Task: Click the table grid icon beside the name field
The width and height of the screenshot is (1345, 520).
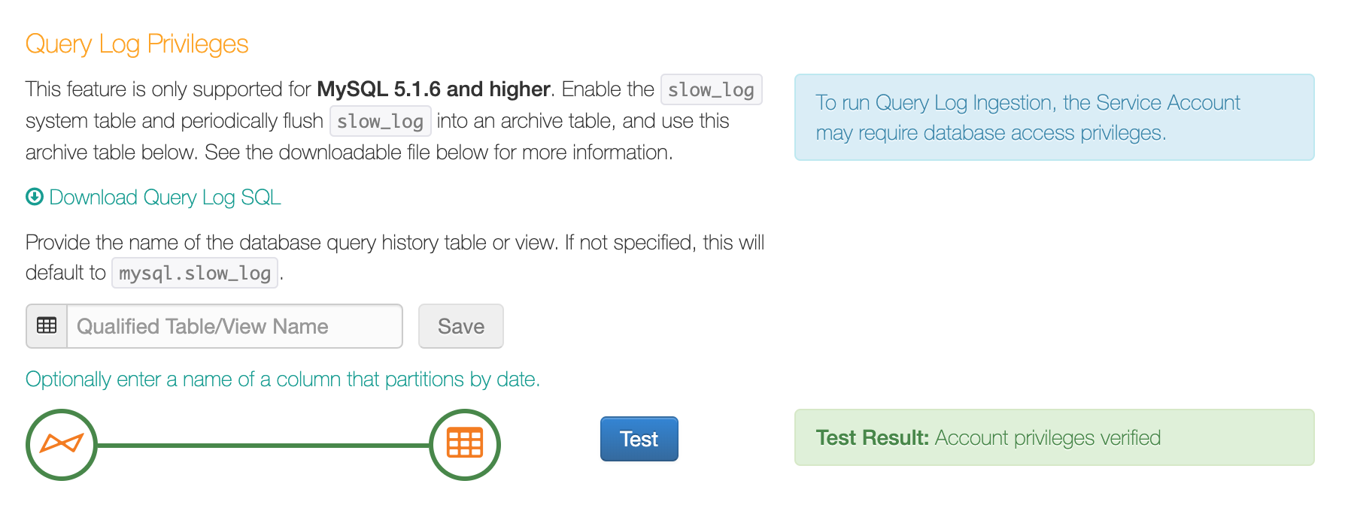Action: (x=47, y=326)
